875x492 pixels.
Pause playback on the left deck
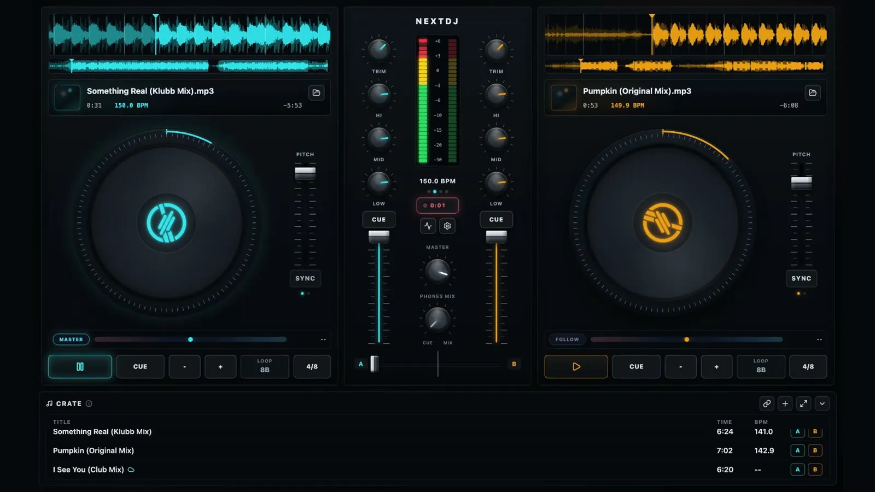(80, 367)
